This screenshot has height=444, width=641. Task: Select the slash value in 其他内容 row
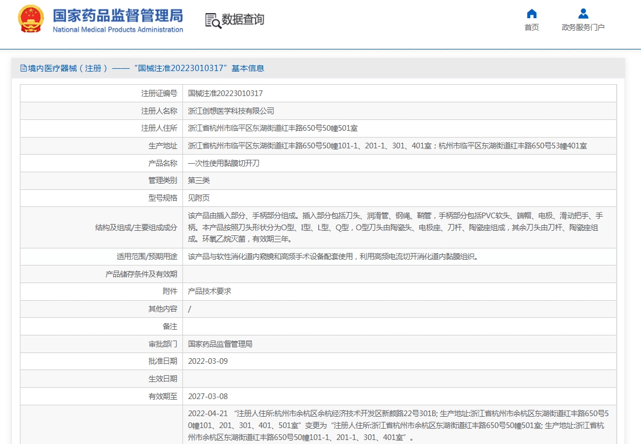(x=190, y=309)
